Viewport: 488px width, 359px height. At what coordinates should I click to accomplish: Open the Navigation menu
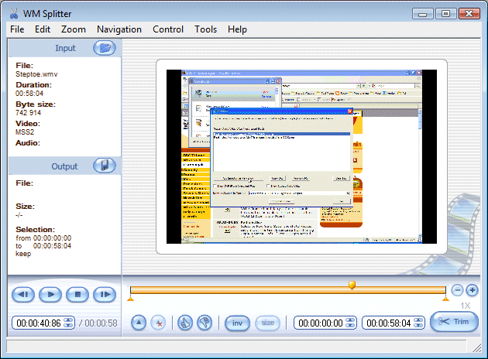point(119,29)
